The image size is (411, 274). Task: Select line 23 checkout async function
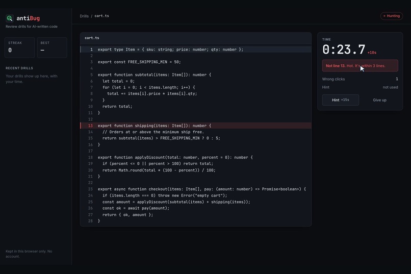[196, 189]
